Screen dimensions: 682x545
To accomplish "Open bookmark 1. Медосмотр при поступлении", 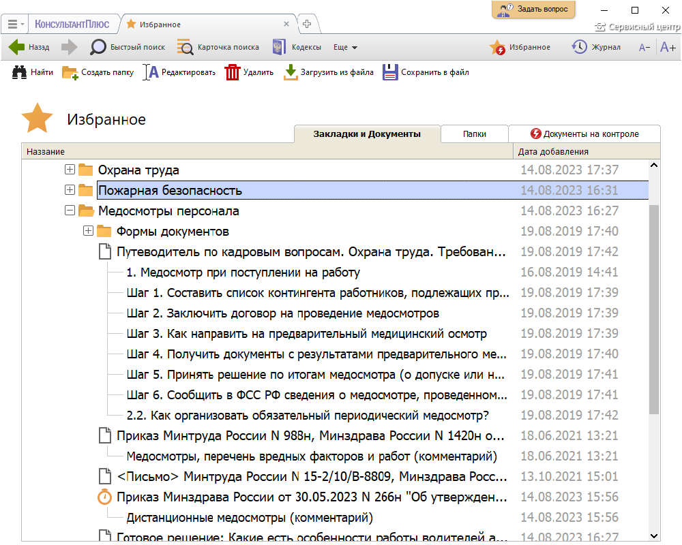I will tap(243, 272).
